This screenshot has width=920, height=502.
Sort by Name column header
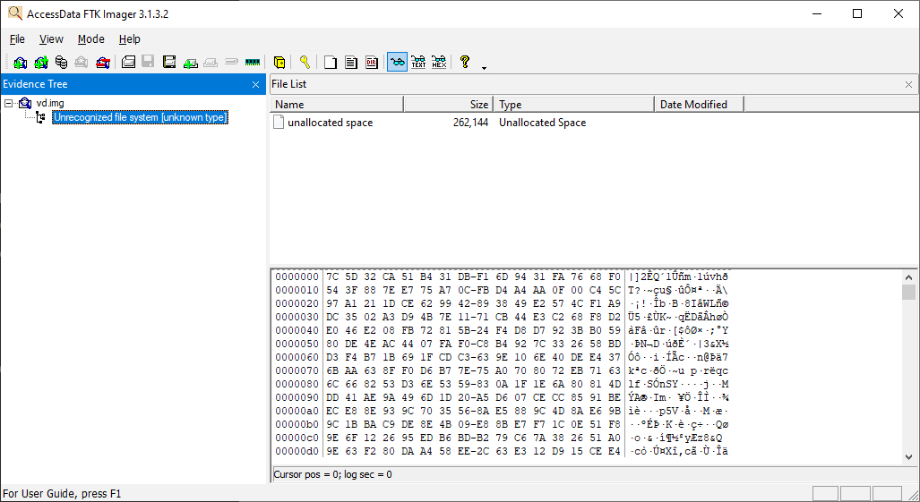pyautogui.click(x=337, y=105)
